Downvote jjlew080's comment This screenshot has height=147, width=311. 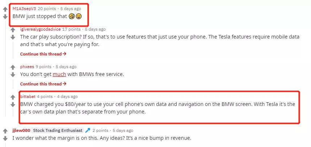[5, 138]
